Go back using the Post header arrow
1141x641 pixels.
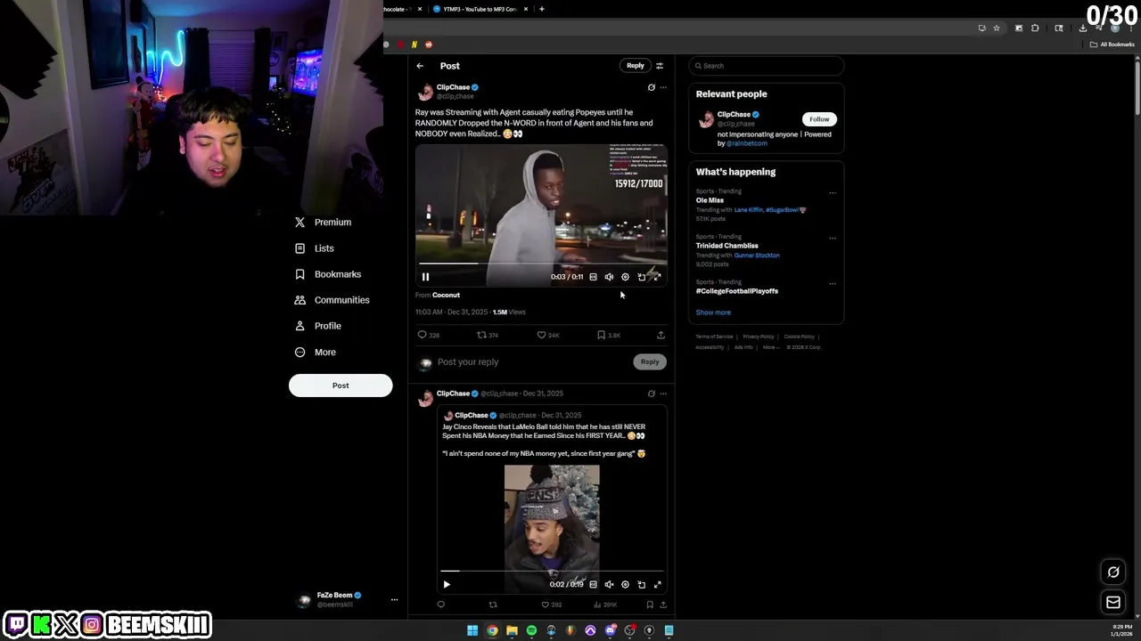(x=420, y=66)
